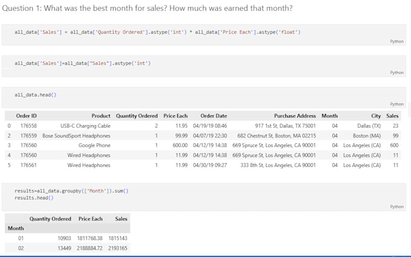Viewport: 411px width, 257px height.
Task: Select Python label of groupby cell
Action: (x=396, y=207)
